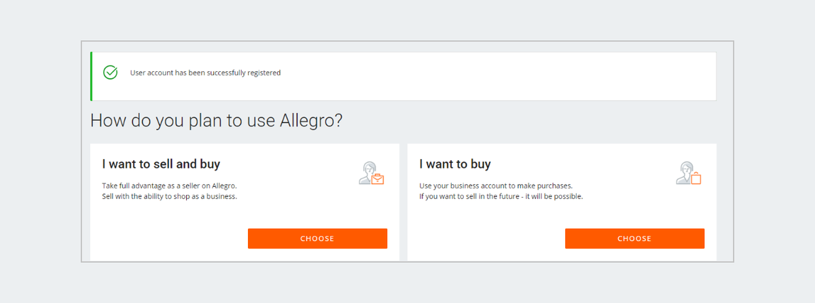Click the green bar on the success banner
Screen dimensions: 815x303
tap(92, 76)
